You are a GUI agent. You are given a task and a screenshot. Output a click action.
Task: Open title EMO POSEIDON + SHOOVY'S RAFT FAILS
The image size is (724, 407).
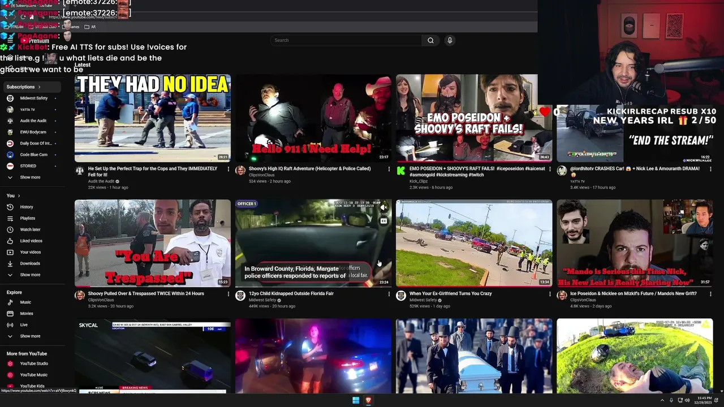click(478, 172)
